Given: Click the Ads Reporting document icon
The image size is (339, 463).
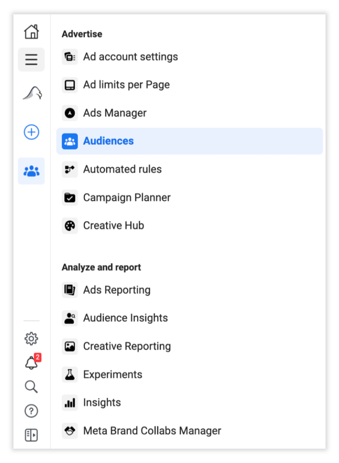Looking at the screenshot, I should coord(70,290).
